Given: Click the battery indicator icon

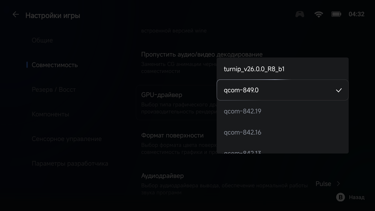Looking at the screenshot, I should [337, 14].
